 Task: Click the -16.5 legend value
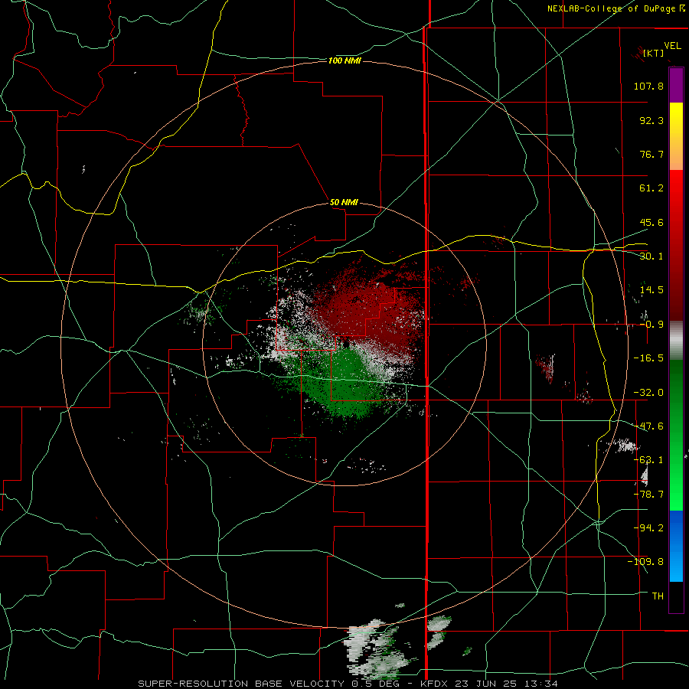(x=648, y=358)
